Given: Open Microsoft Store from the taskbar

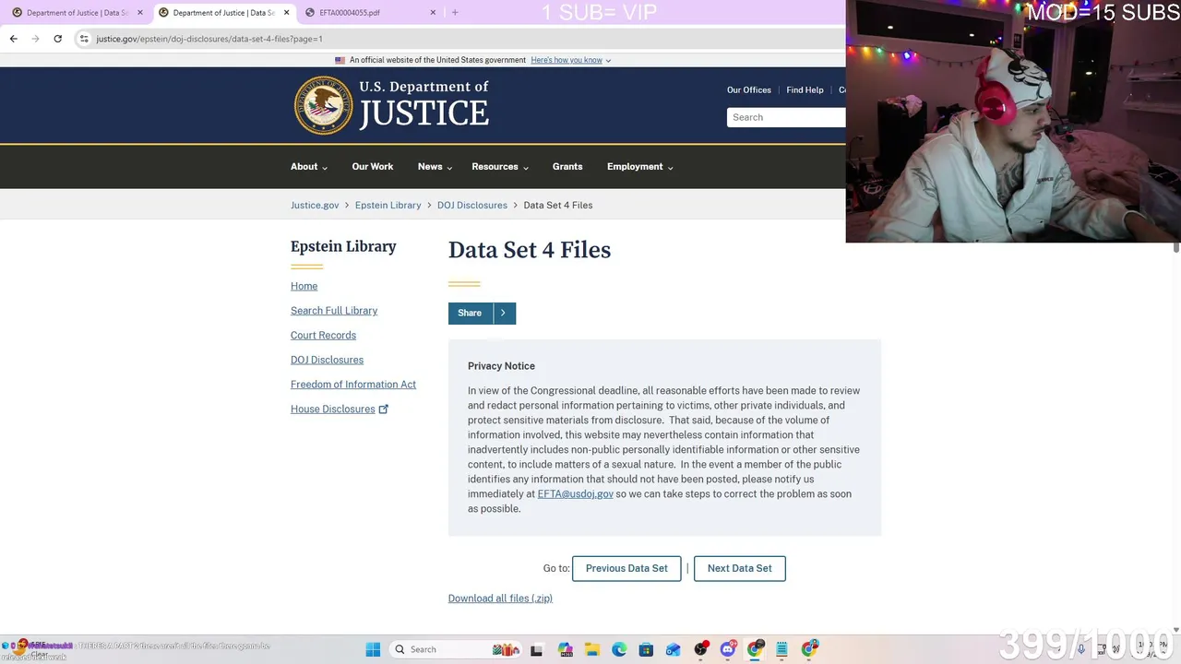Looking at the screenshot, I should click(647, 649).
